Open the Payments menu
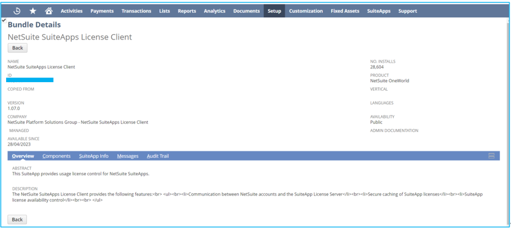This screenshot has width=511, height=229. pos(102,11)
